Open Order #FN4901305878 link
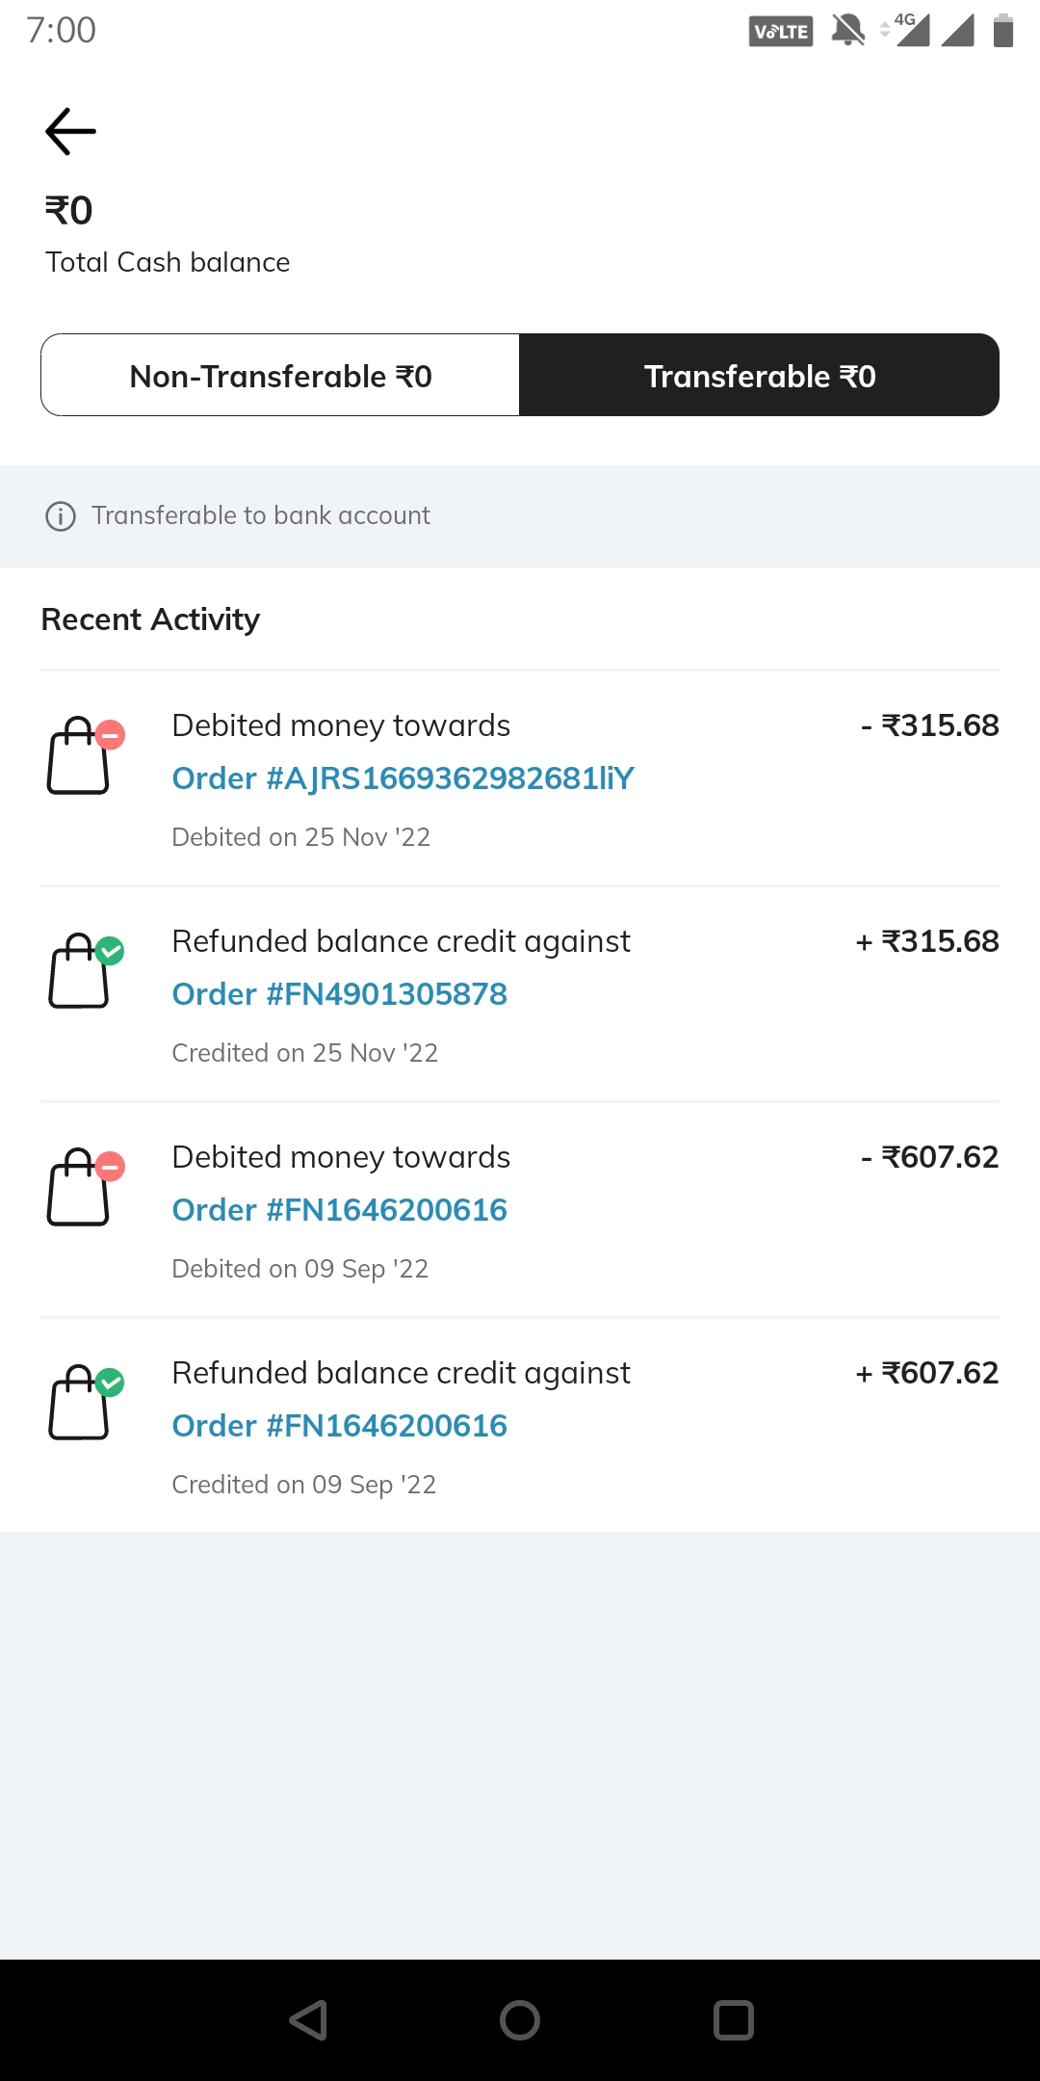This screenshot has width=1040, height=2081. [339, 994]
